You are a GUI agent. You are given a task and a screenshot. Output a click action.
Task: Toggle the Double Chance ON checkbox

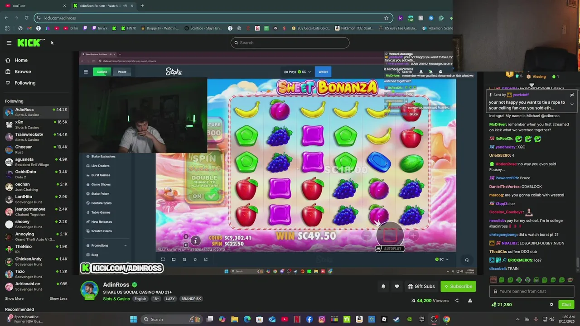click(x=211, y=196)
